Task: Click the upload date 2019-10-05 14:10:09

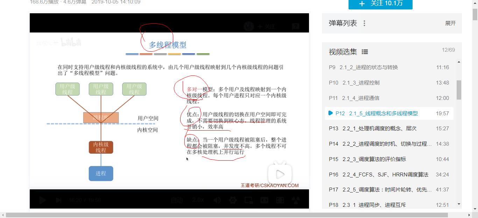Action: pyautogui.click(x=116, y=2)
